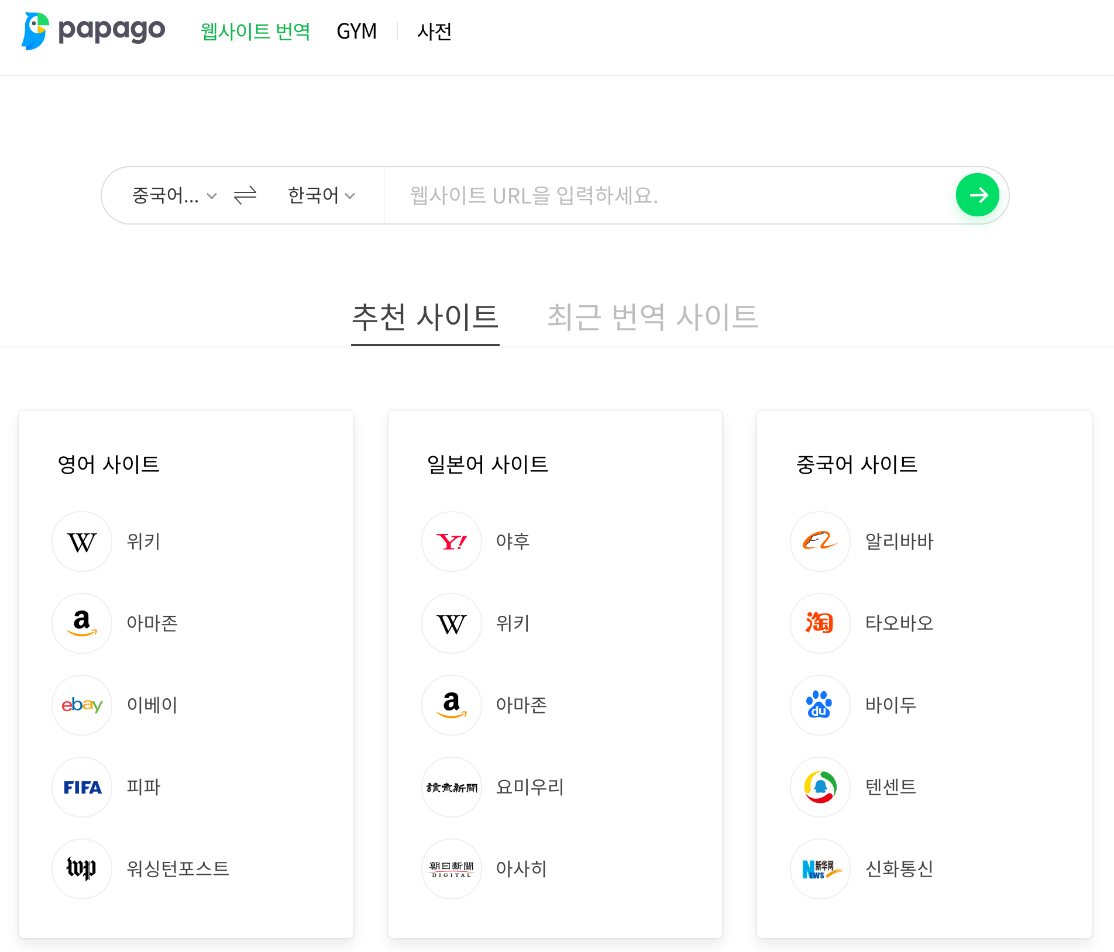Click the Taobao logo icon

coord(820,623)
